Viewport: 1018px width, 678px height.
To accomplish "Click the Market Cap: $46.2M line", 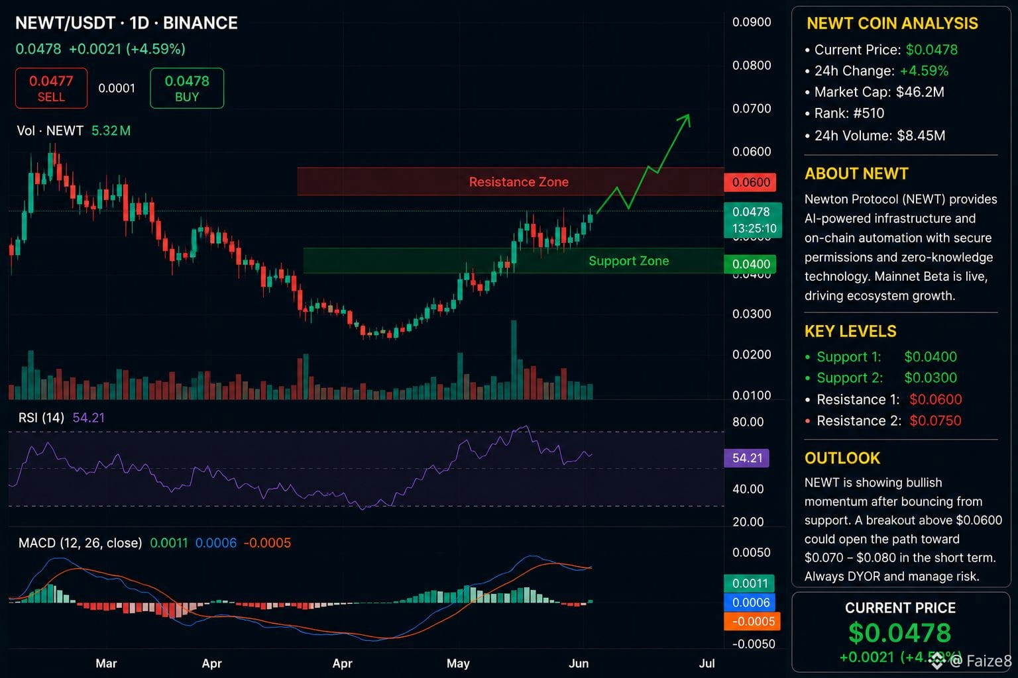I will pos(874,92).
